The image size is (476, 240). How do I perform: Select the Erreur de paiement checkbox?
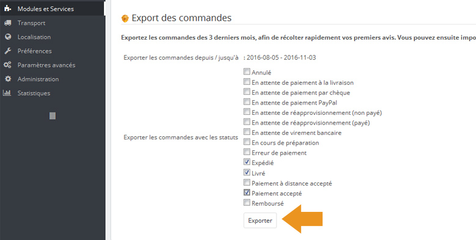[247, 152]
